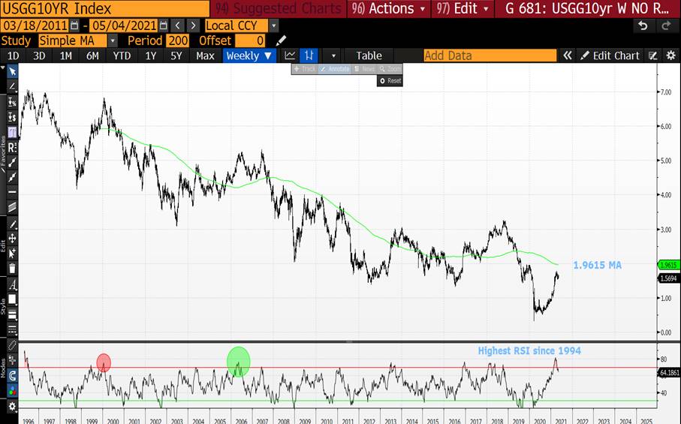681x424 pixels.
Task: Select the regression R tool
Action: (x=12, y=148)
